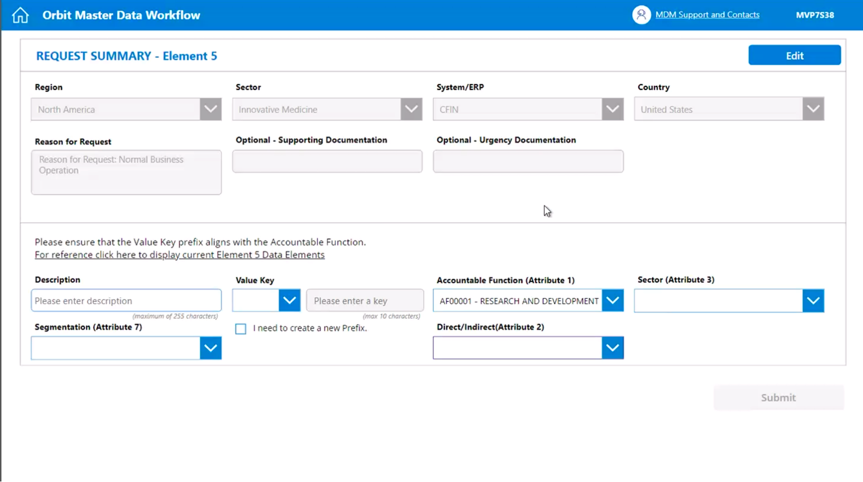863x482 pixels.
Task: Expand the Value Key prefix dropdown
Action: [x=289, y=301]
